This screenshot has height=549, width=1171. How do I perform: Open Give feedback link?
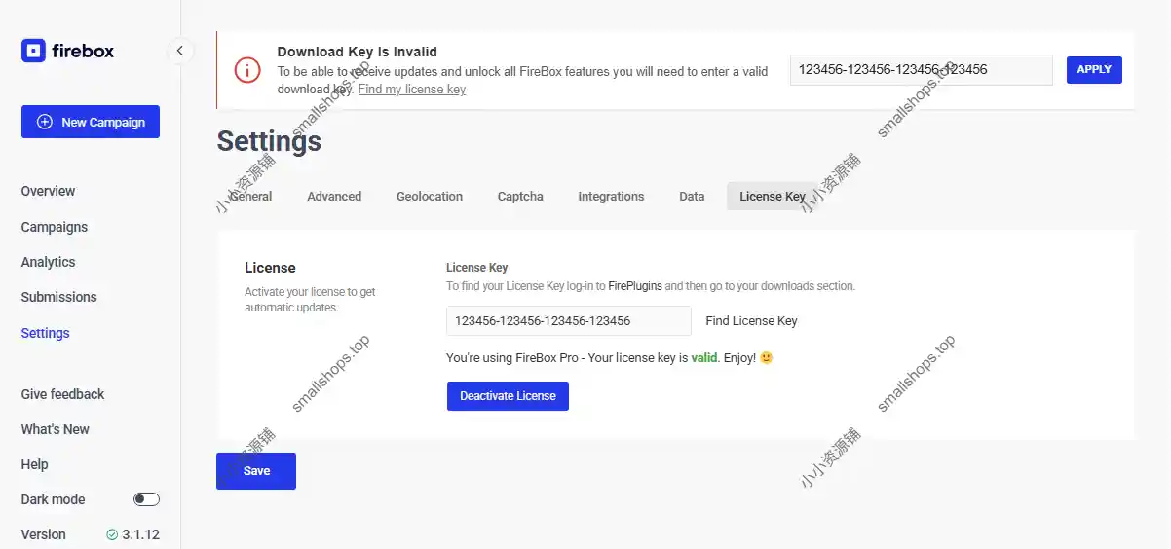click(62, 394)
